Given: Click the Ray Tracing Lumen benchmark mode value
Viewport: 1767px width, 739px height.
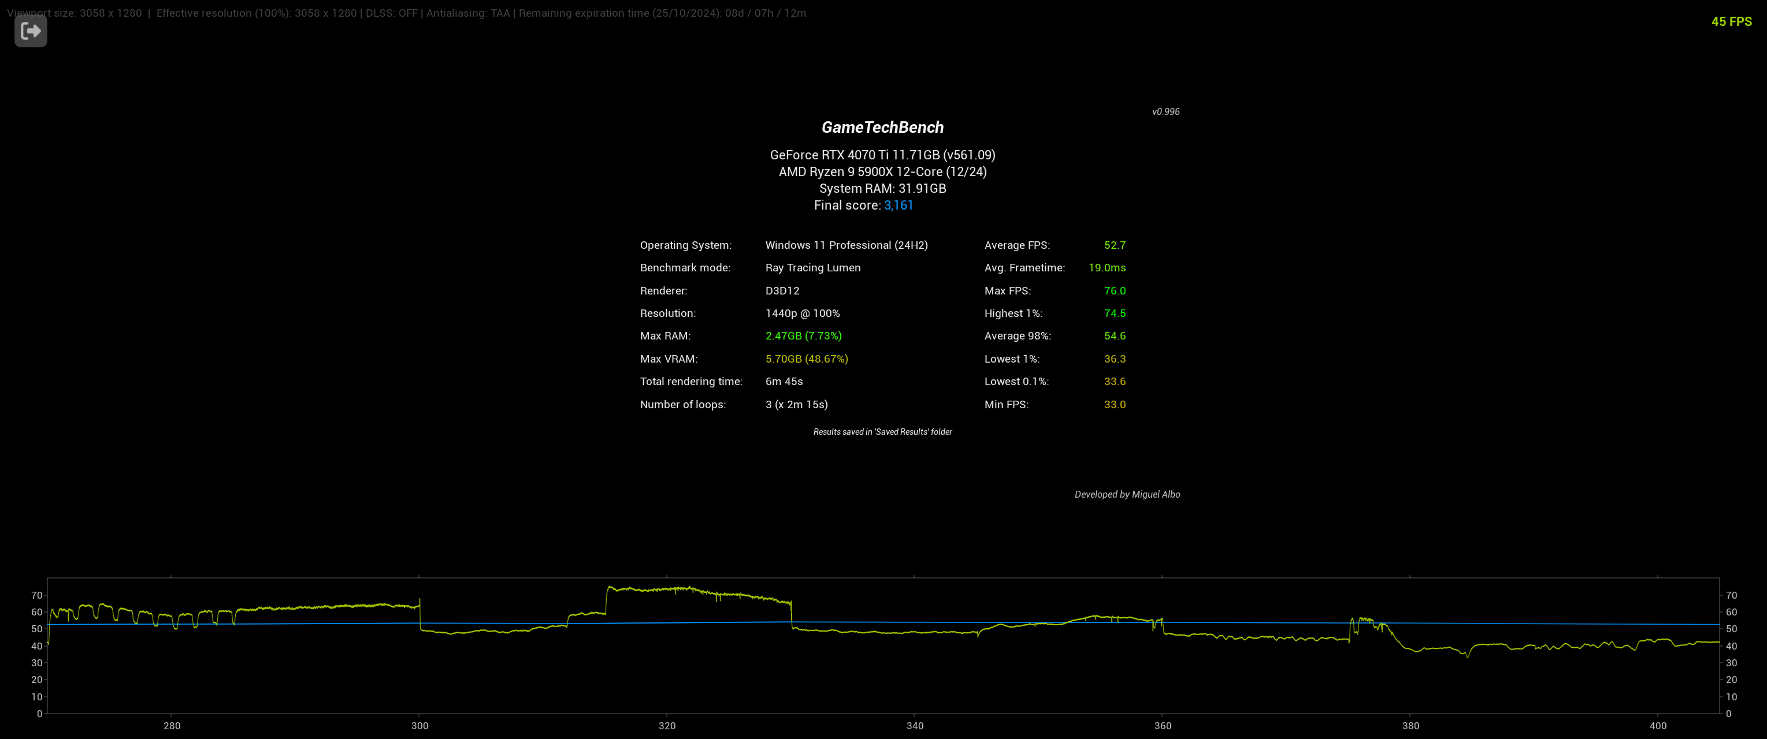Looking at the screenshot, I should pyautogui.click(x=812, y=268).
